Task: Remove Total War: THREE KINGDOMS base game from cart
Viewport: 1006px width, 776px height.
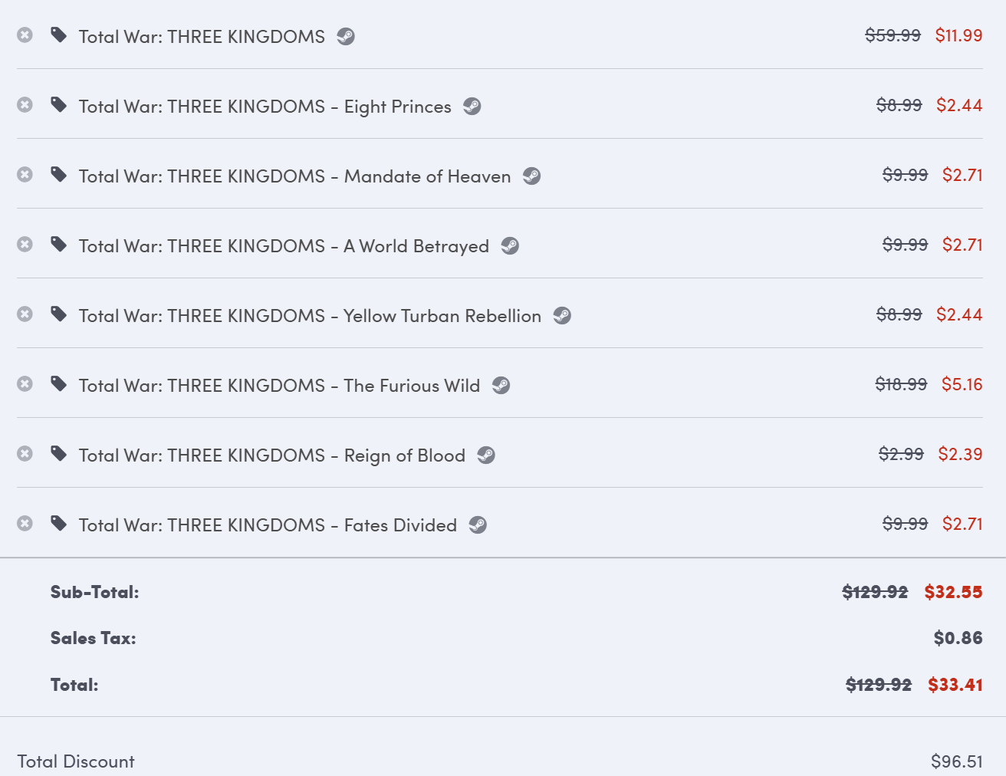Action: [25, 35]
